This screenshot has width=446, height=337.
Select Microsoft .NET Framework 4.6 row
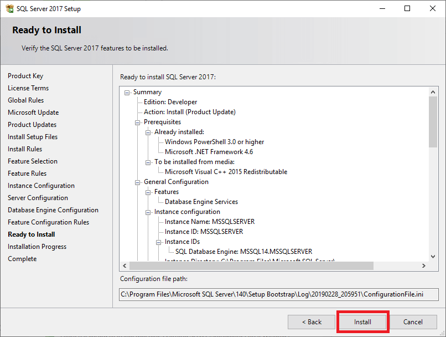click(209, 152)
